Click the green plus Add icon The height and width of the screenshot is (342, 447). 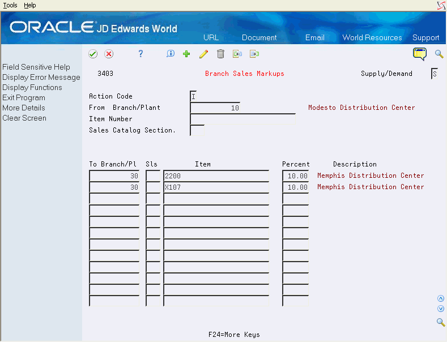coord(186,54)
